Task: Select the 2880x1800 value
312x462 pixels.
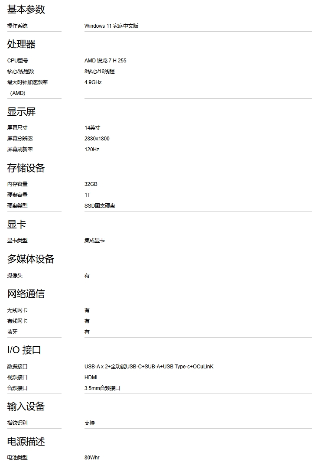Action: [97, 139]
